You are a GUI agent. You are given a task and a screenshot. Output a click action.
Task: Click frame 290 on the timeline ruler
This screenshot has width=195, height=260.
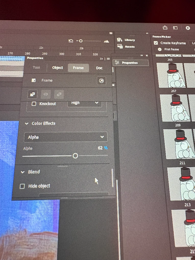pyautogui.click(x=45, y=54)
